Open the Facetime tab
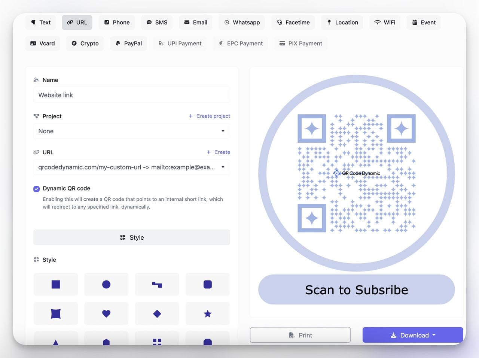Image resolution: width=479 pixels, height=358 pixels. [x=293, y=22]
